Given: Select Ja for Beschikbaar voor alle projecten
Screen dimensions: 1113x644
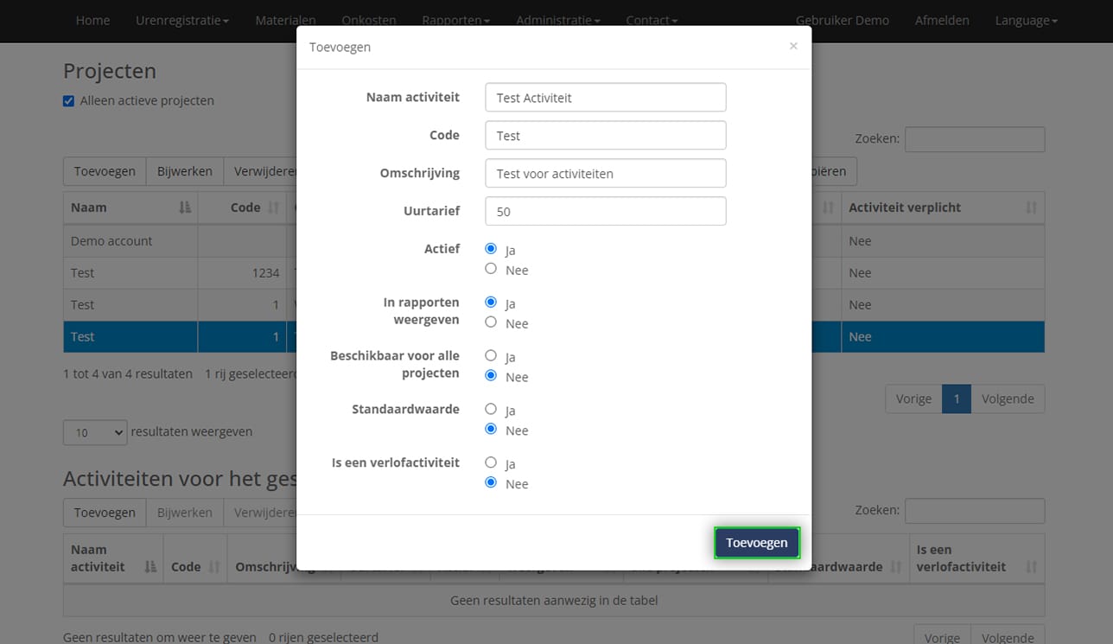Looking at the screenshot, I should point(491,356).
